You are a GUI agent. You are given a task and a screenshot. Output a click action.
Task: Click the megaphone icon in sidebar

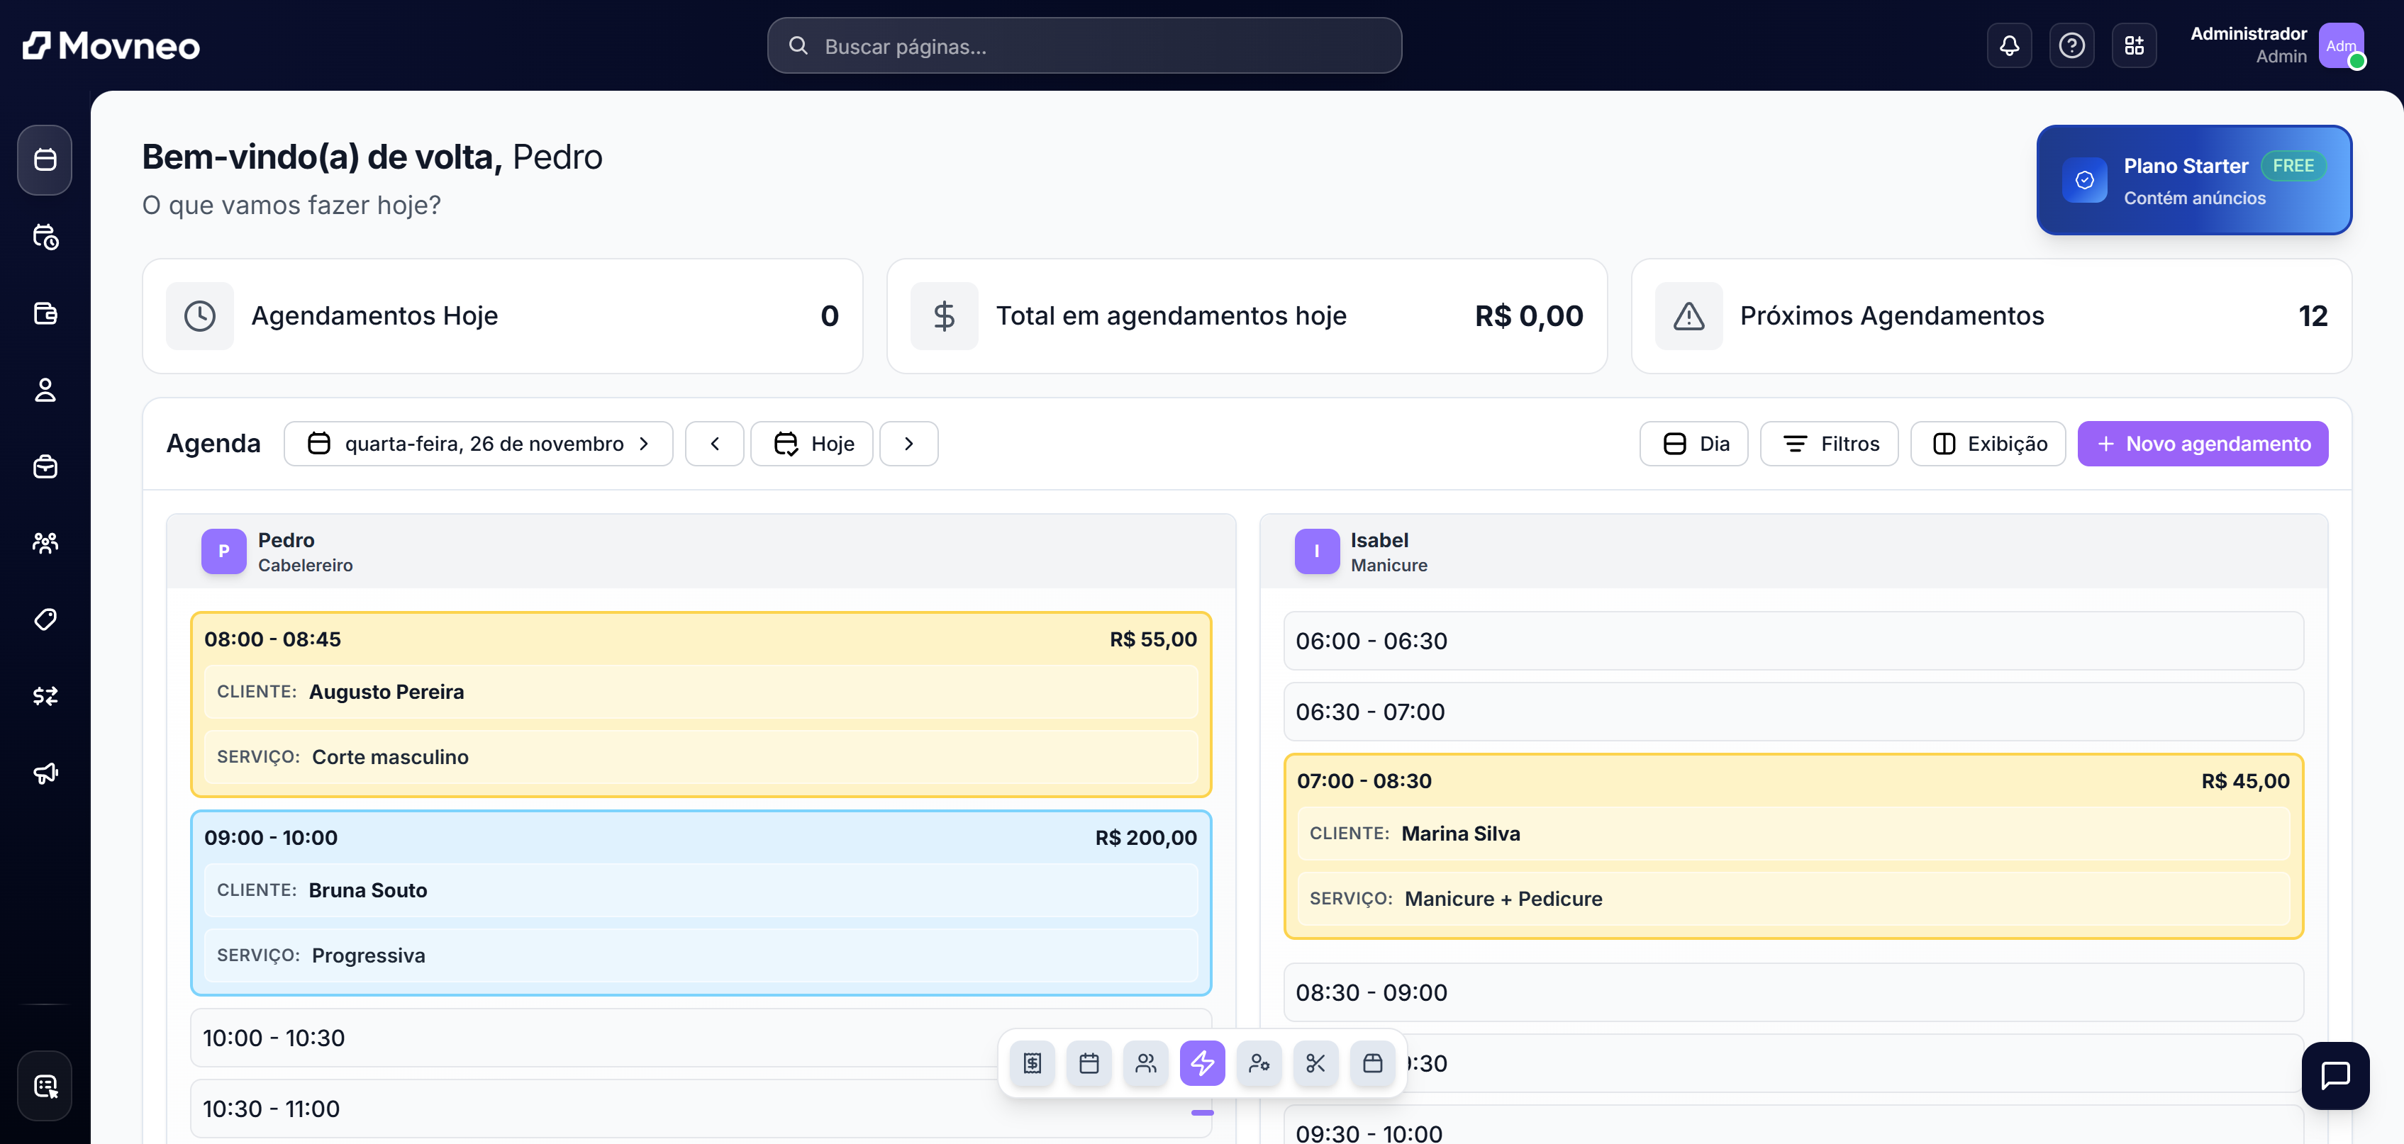[45, 773]
